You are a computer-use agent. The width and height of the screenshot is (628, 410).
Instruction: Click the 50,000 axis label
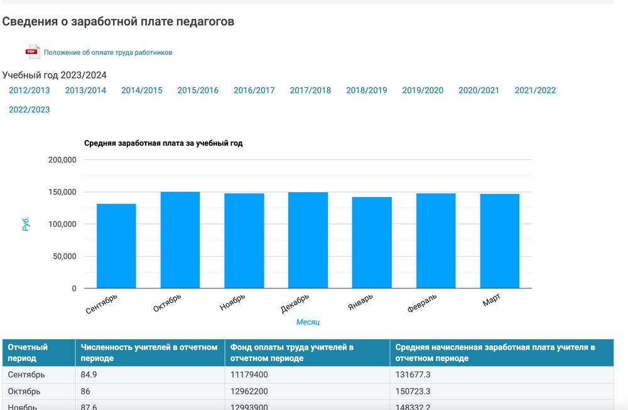point(65,256)
